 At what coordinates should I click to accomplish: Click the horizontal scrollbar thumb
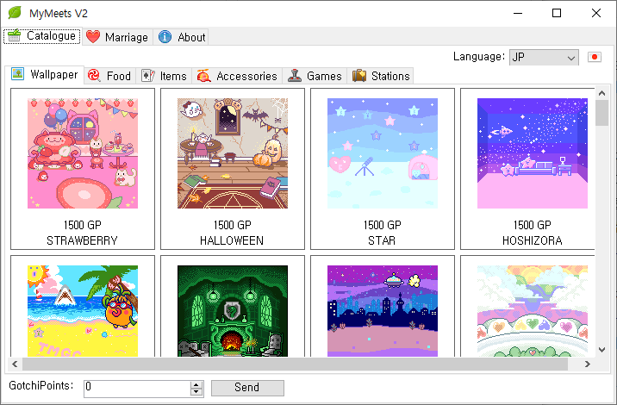coord(295,364)
